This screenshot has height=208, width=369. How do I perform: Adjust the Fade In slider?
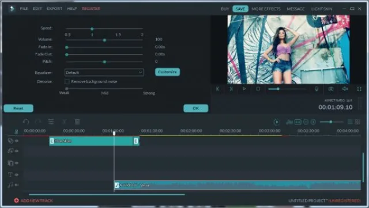pyautogui.click(x=104, y=47)
